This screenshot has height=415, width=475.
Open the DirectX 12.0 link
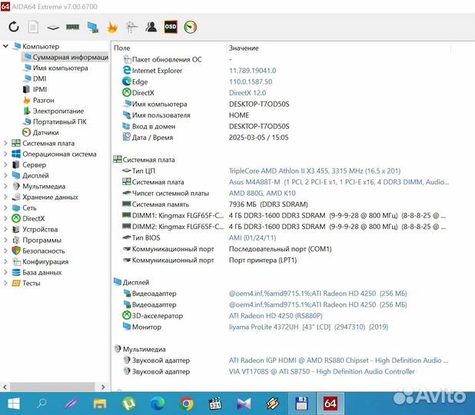pos(247,93)
